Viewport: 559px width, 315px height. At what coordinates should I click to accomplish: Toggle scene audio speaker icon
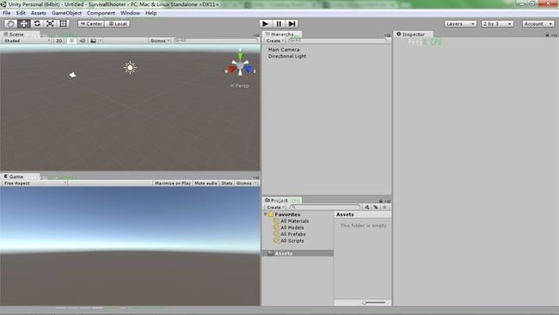83,40
